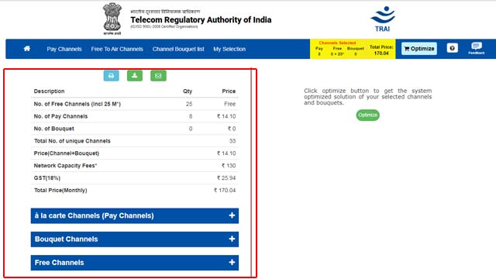496x279 pixels.
Task: Click the green Optimize button
Action: (x=367, y=115)
